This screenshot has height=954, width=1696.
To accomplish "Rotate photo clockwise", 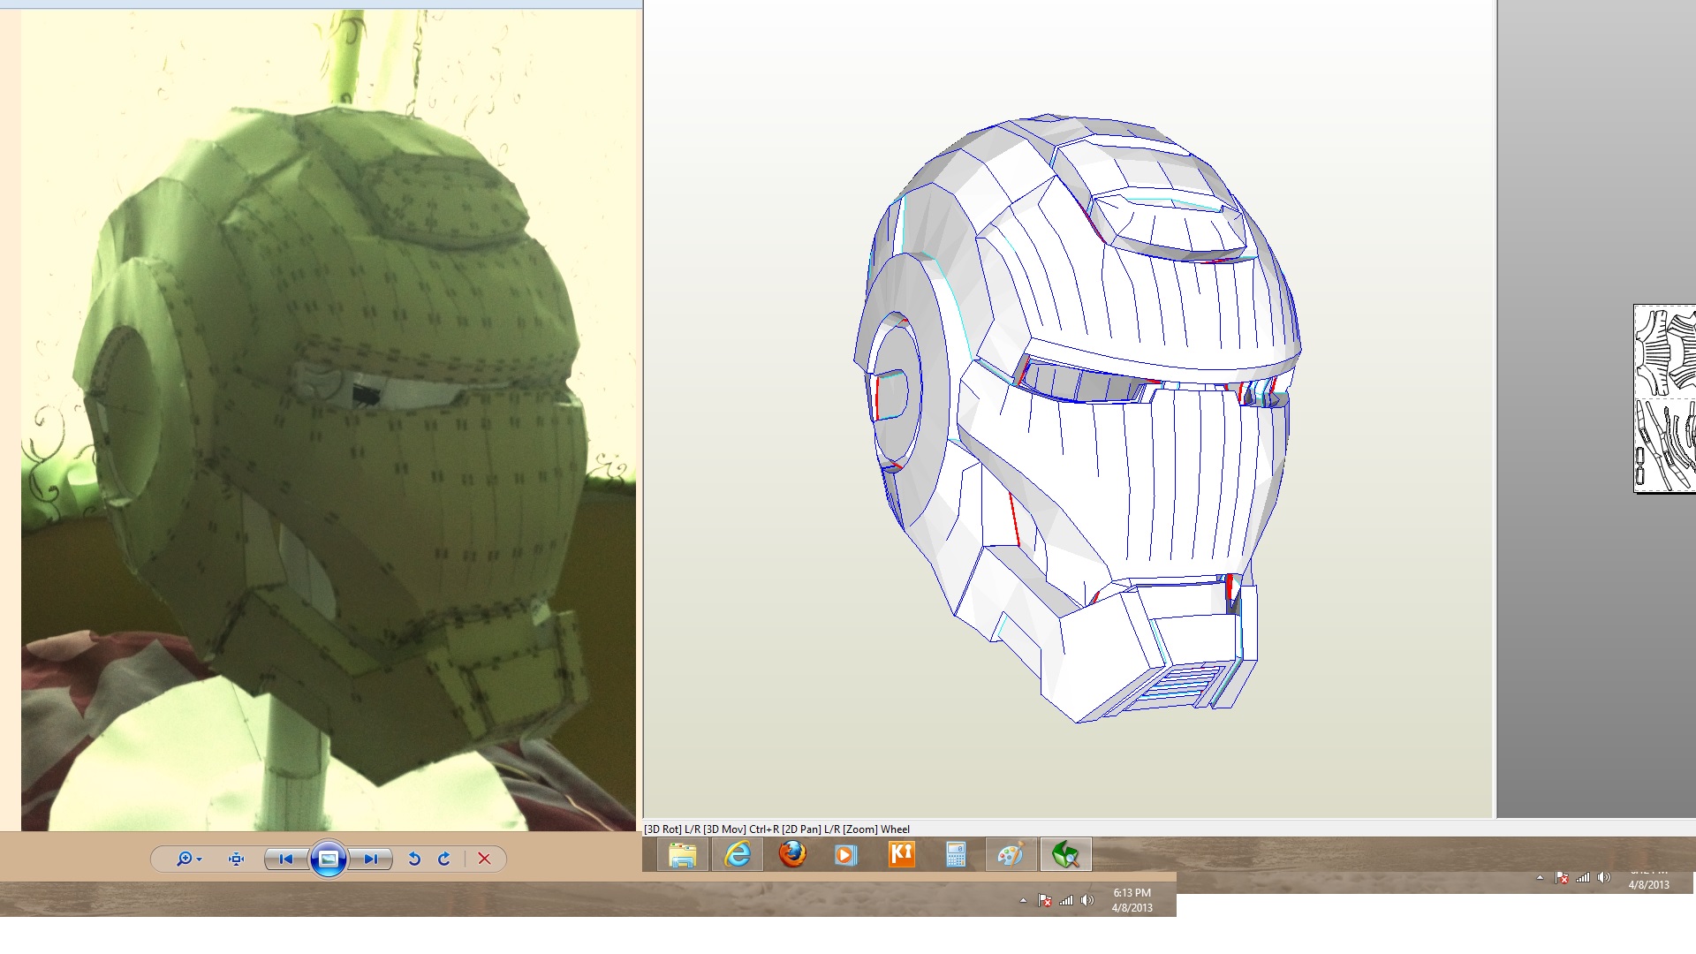I will tap(444, 859).
